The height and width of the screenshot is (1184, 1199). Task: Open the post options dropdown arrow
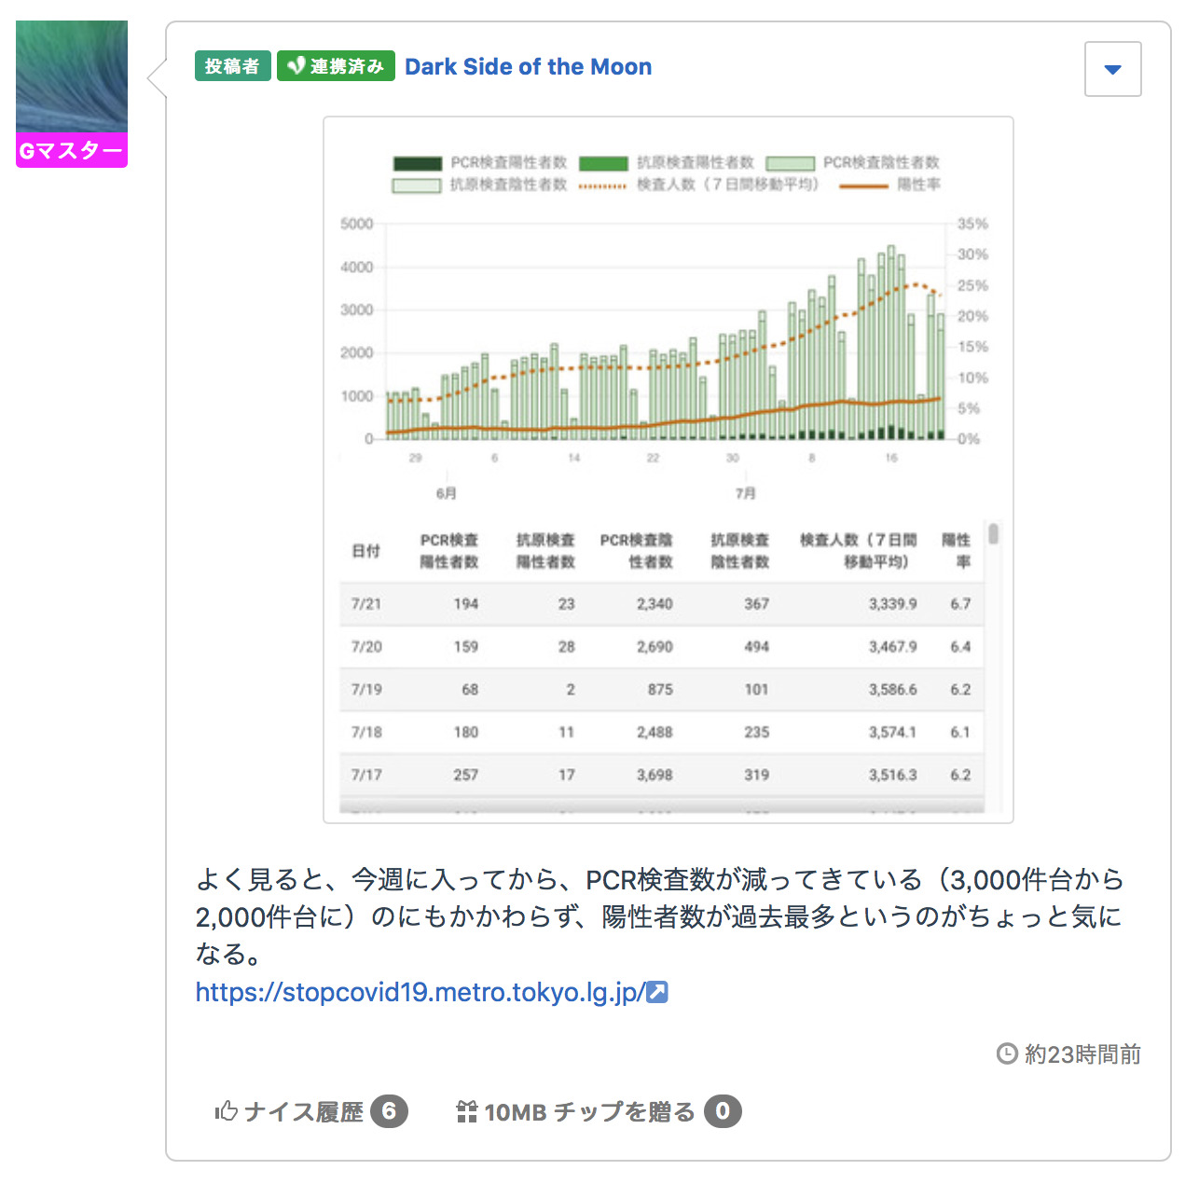point(1112,69)
